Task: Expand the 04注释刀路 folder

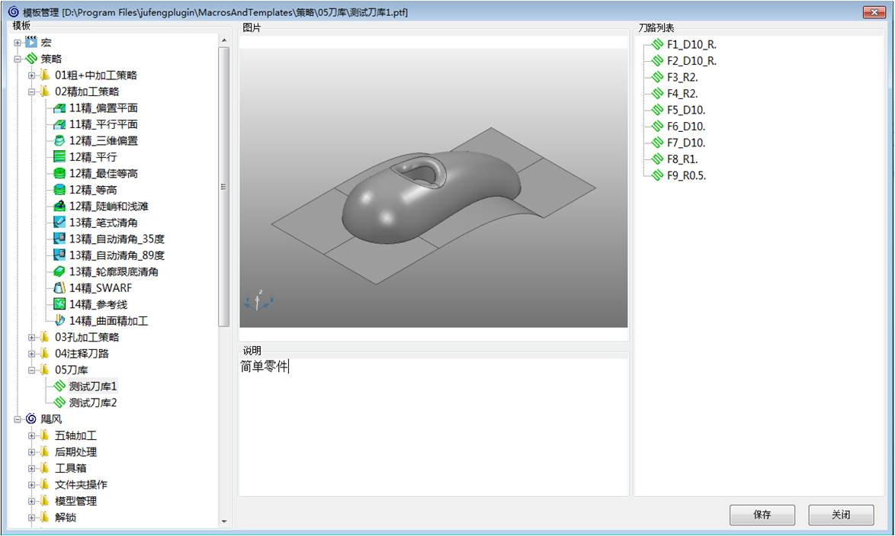Action: click(x=32, y=354)
